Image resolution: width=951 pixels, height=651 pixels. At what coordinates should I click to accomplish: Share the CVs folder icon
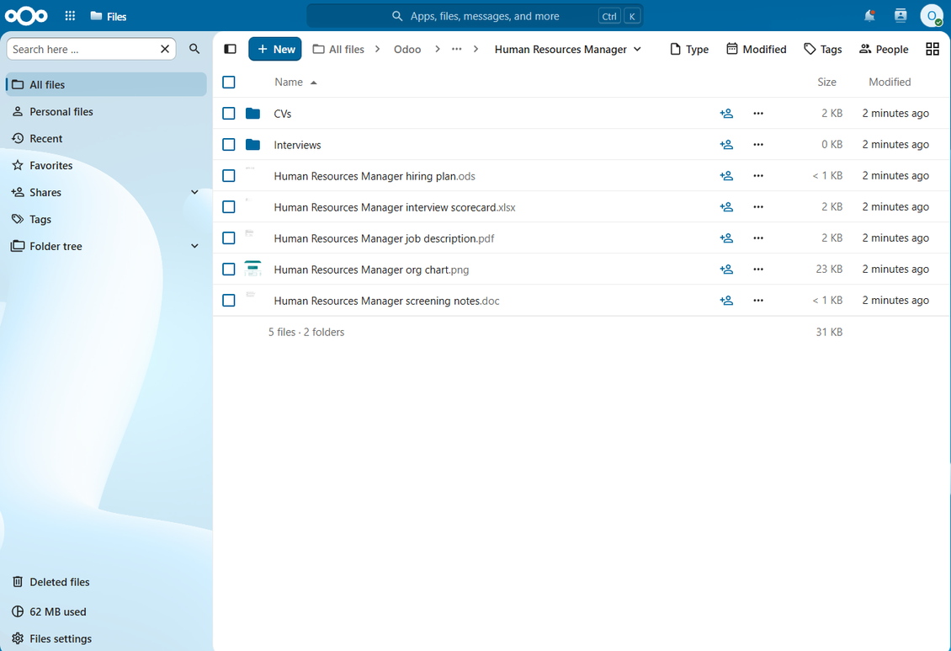click(726, 114)
